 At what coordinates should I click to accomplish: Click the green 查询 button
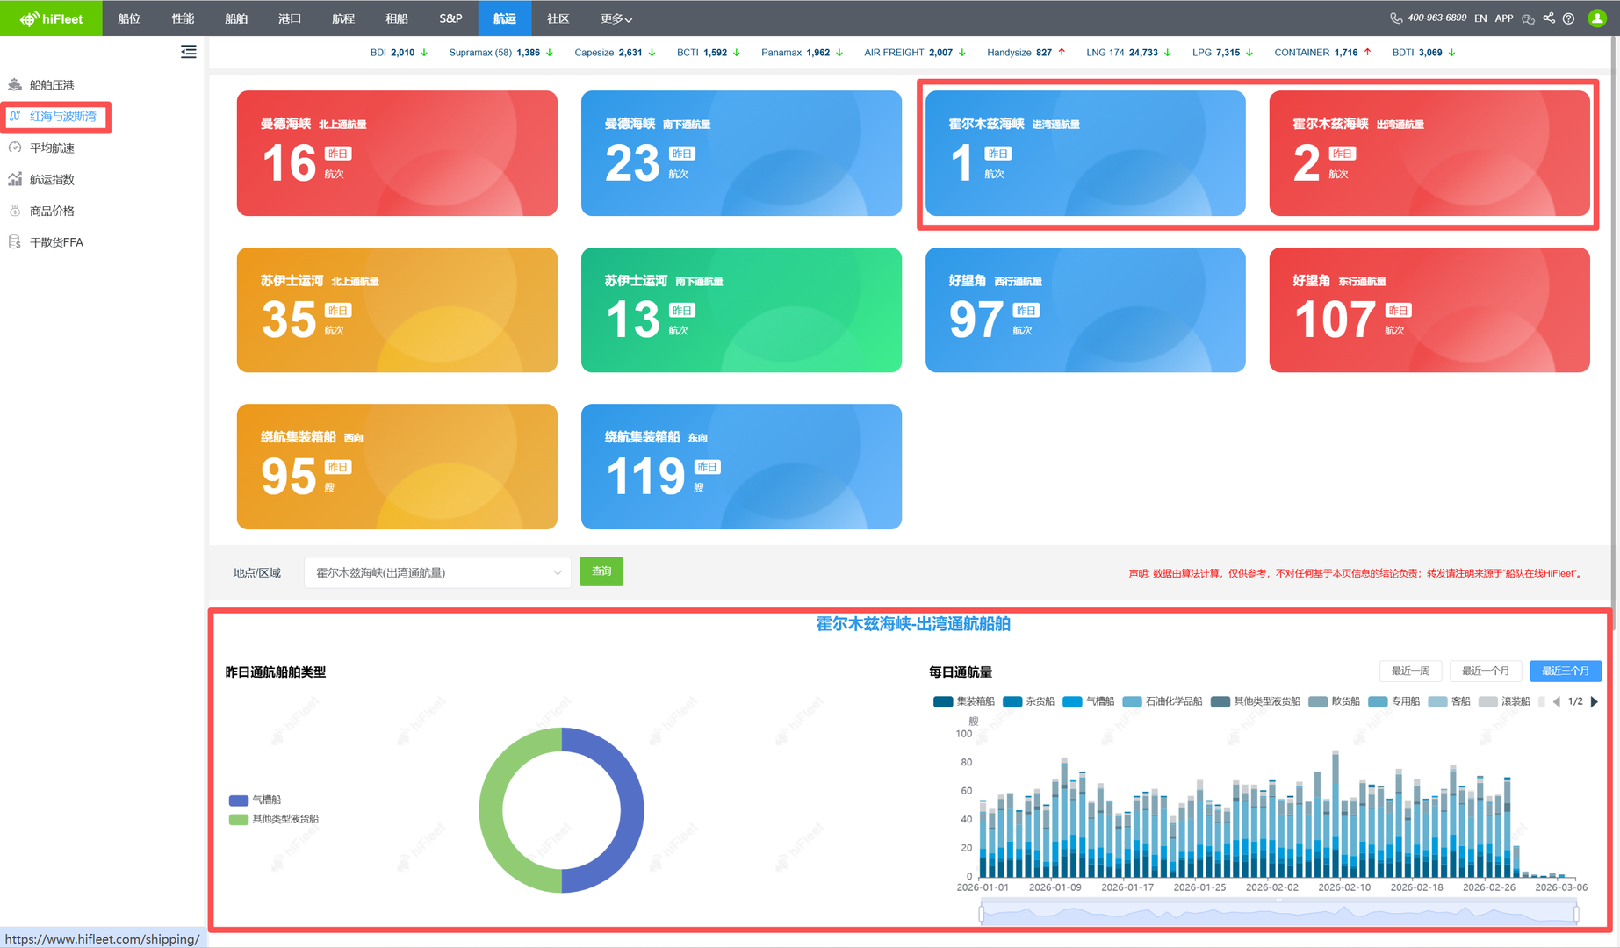click(x=601, y=572)
